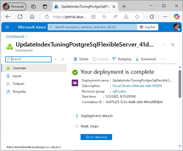Close the deployment blade
Screen dimensions: 183x151
pyautogui.click(x=173, y=45)
